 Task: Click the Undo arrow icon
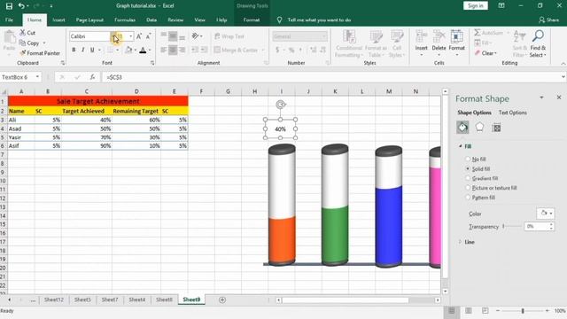coord(21,6)
